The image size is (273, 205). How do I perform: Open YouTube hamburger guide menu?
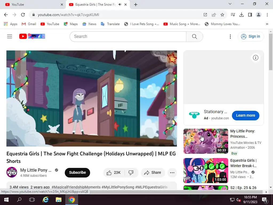[10, 36]
